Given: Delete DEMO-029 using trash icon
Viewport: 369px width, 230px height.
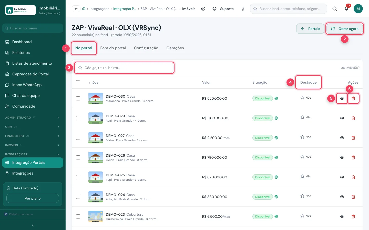Looking at the screenshot, I should pyautogui.click(x=353, y=118).
